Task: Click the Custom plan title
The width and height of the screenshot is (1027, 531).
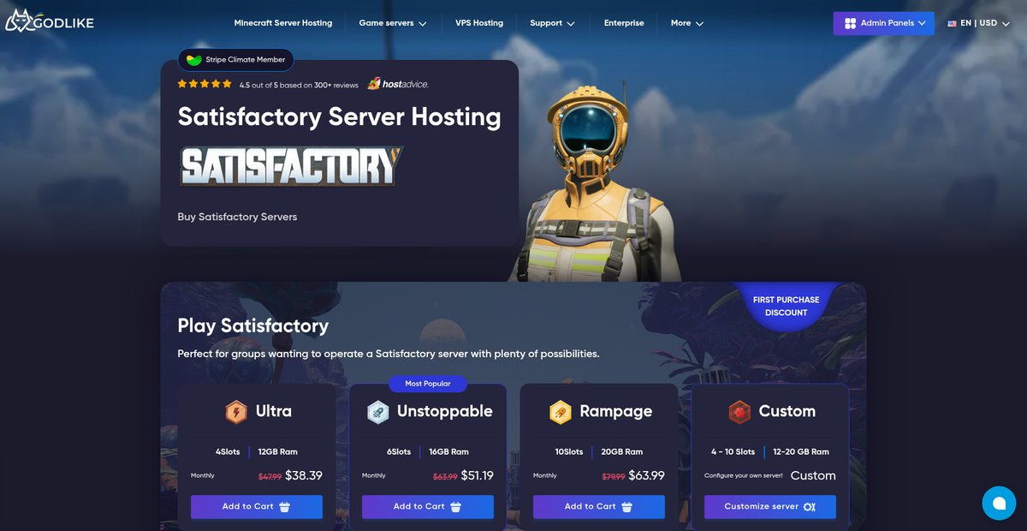Action: [x=787, y=411]
